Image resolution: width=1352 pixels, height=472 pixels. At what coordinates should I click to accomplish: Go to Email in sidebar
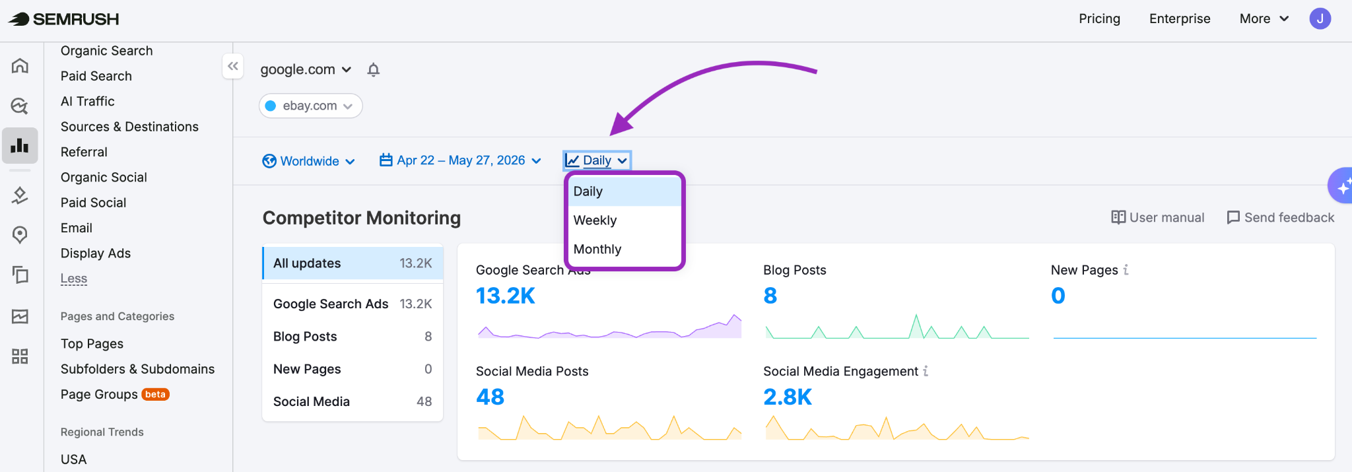click(x=77, y=228)
